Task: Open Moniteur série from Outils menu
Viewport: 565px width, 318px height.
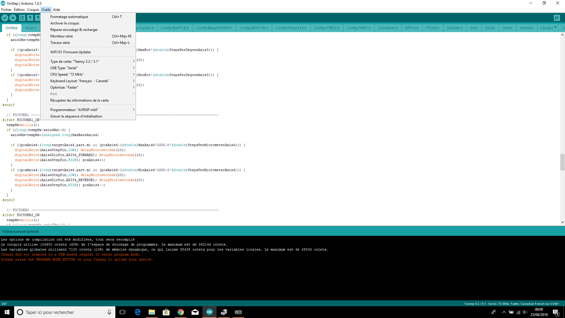Action: [88, 36]
